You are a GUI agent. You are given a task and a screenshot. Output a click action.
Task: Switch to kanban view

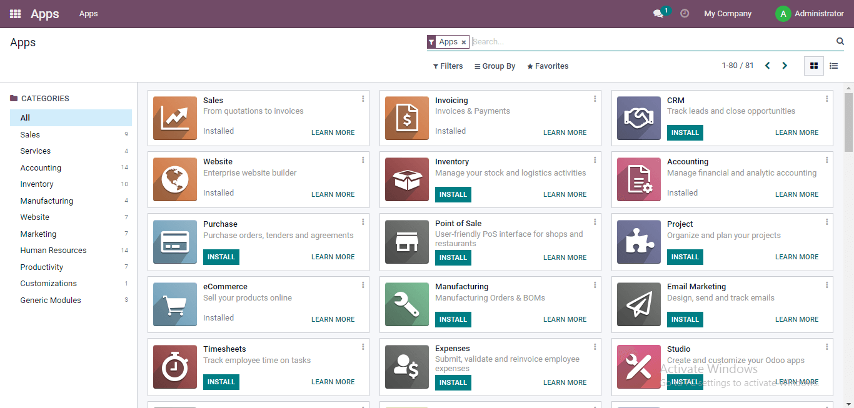point(813,66)
